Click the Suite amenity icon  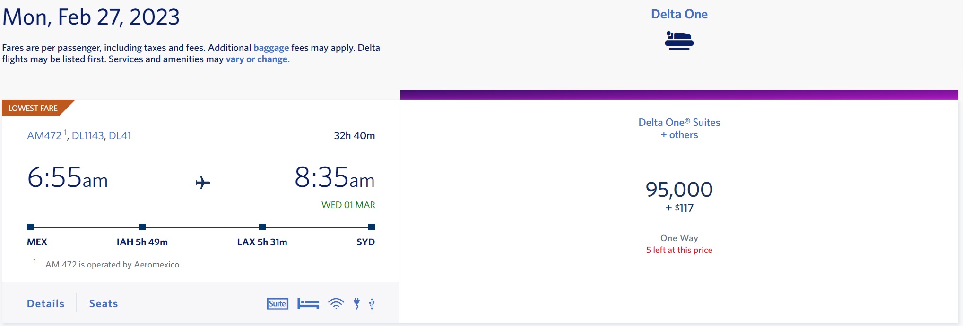278,304
